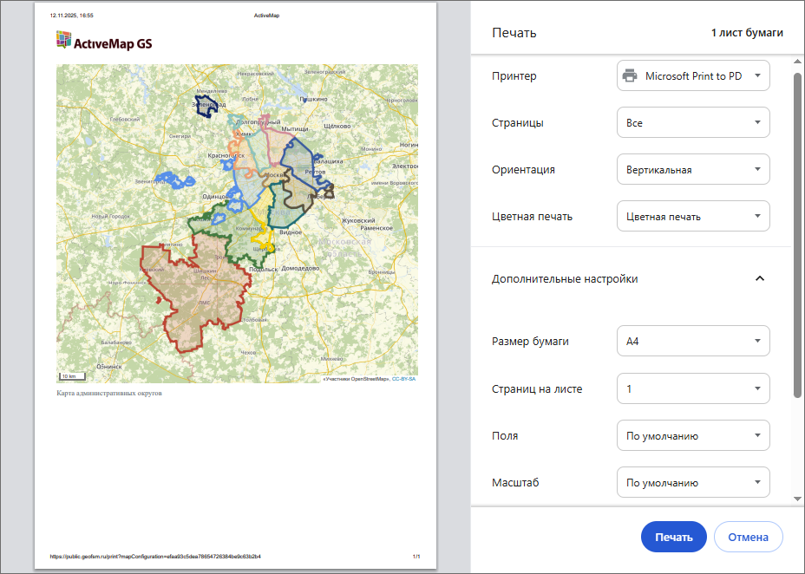Select the Размер бумаги A4 dropdown
Image resolution: width=805 pixels, height=574 pixels.
pyautogui.click(x=692, y=342)
